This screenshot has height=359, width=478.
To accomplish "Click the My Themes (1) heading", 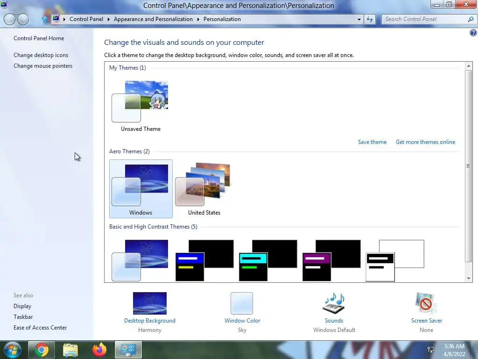I will [127, 67].
